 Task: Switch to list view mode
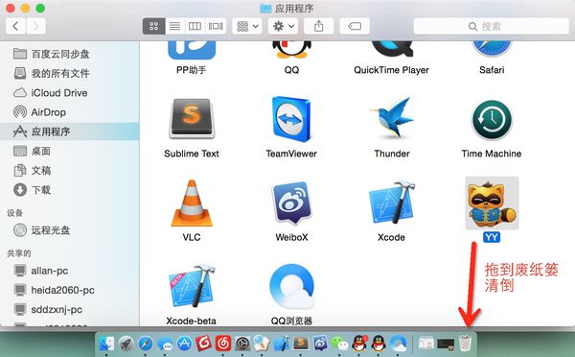point(175,26)
